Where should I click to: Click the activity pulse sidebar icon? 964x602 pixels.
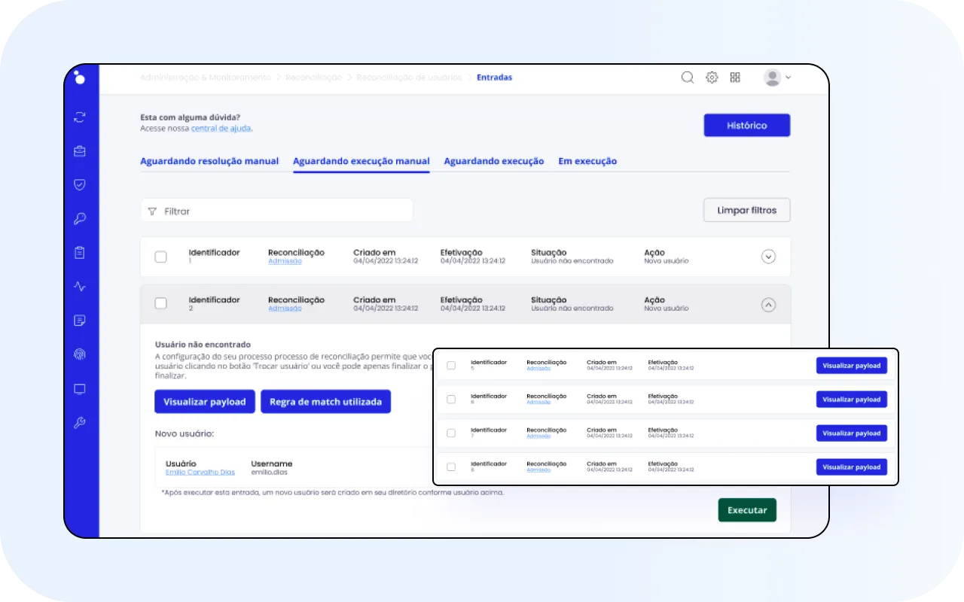pos(80,287)
